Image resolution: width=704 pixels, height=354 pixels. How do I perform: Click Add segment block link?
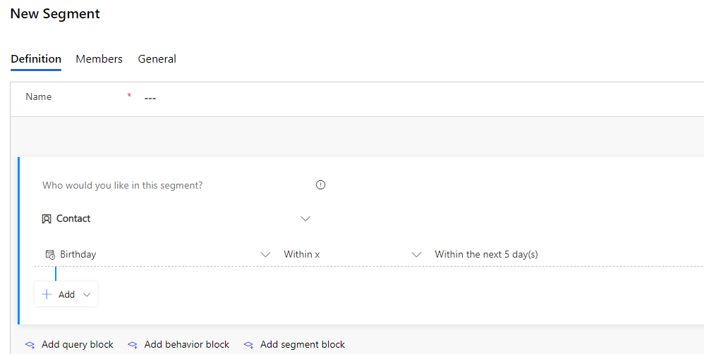click(x=303, y=345)
